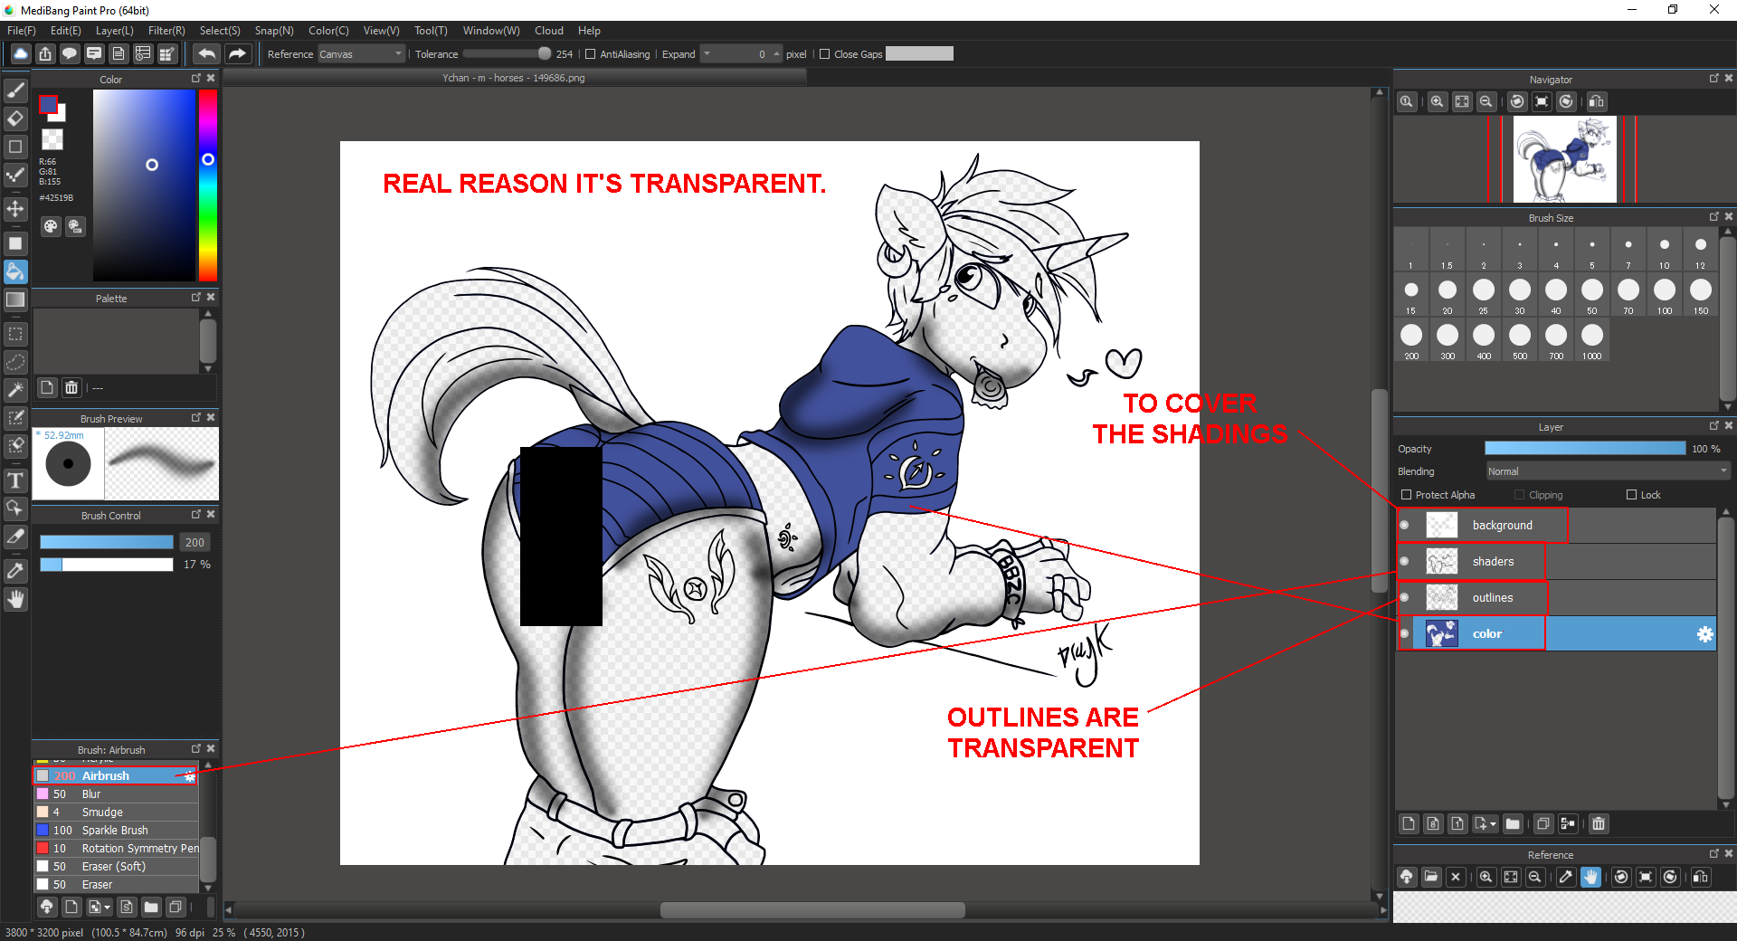
Task: Click the cloud icon in top toolbar
Action: click(20, 54)
